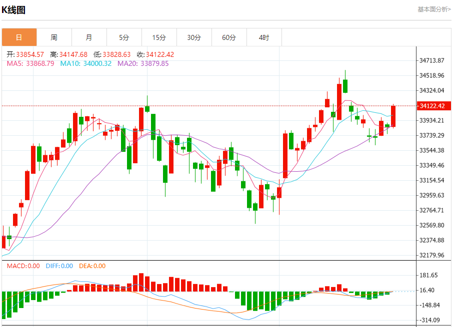Click the low value 33828.63
The height and width of the screenshot is (327, 456).
pyautogui.click(x=116, y=54)
